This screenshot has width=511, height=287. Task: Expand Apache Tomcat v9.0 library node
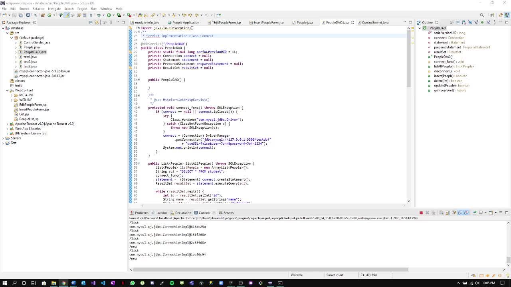[7, 124]
